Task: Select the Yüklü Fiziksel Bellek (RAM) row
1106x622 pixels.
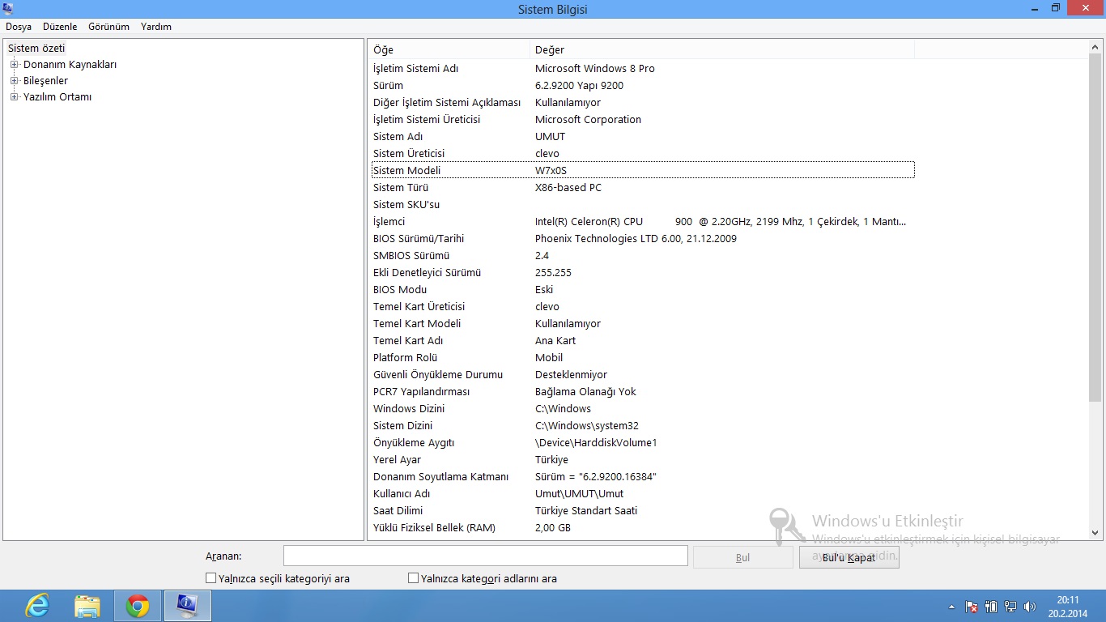Action: pyautogui.click(x=643, y=528)
